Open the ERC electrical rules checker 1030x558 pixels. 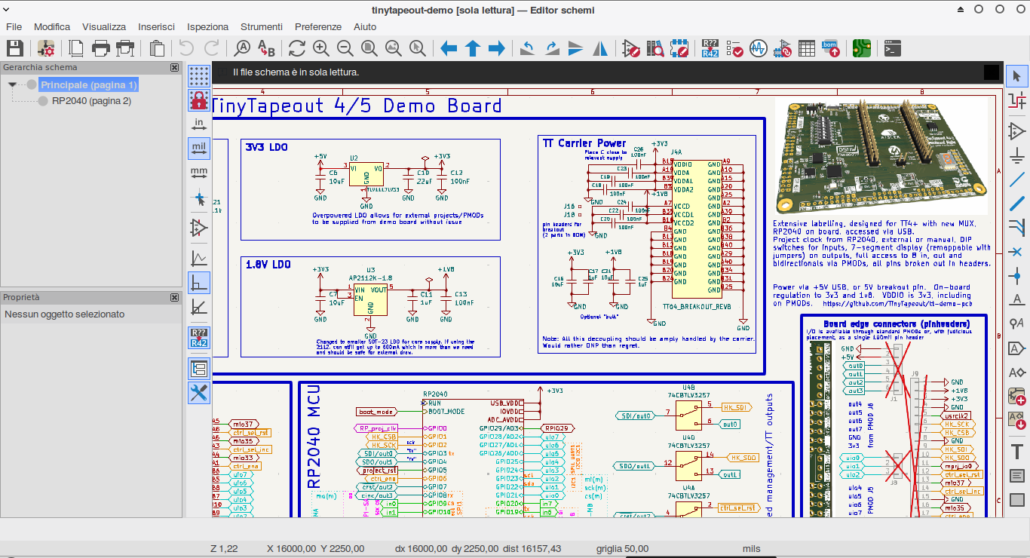734,49
